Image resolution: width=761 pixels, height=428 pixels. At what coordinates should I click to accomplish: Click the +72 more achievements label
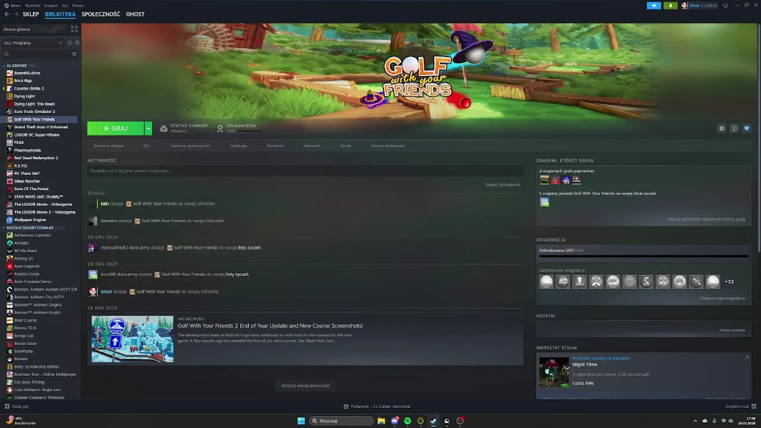729,282
